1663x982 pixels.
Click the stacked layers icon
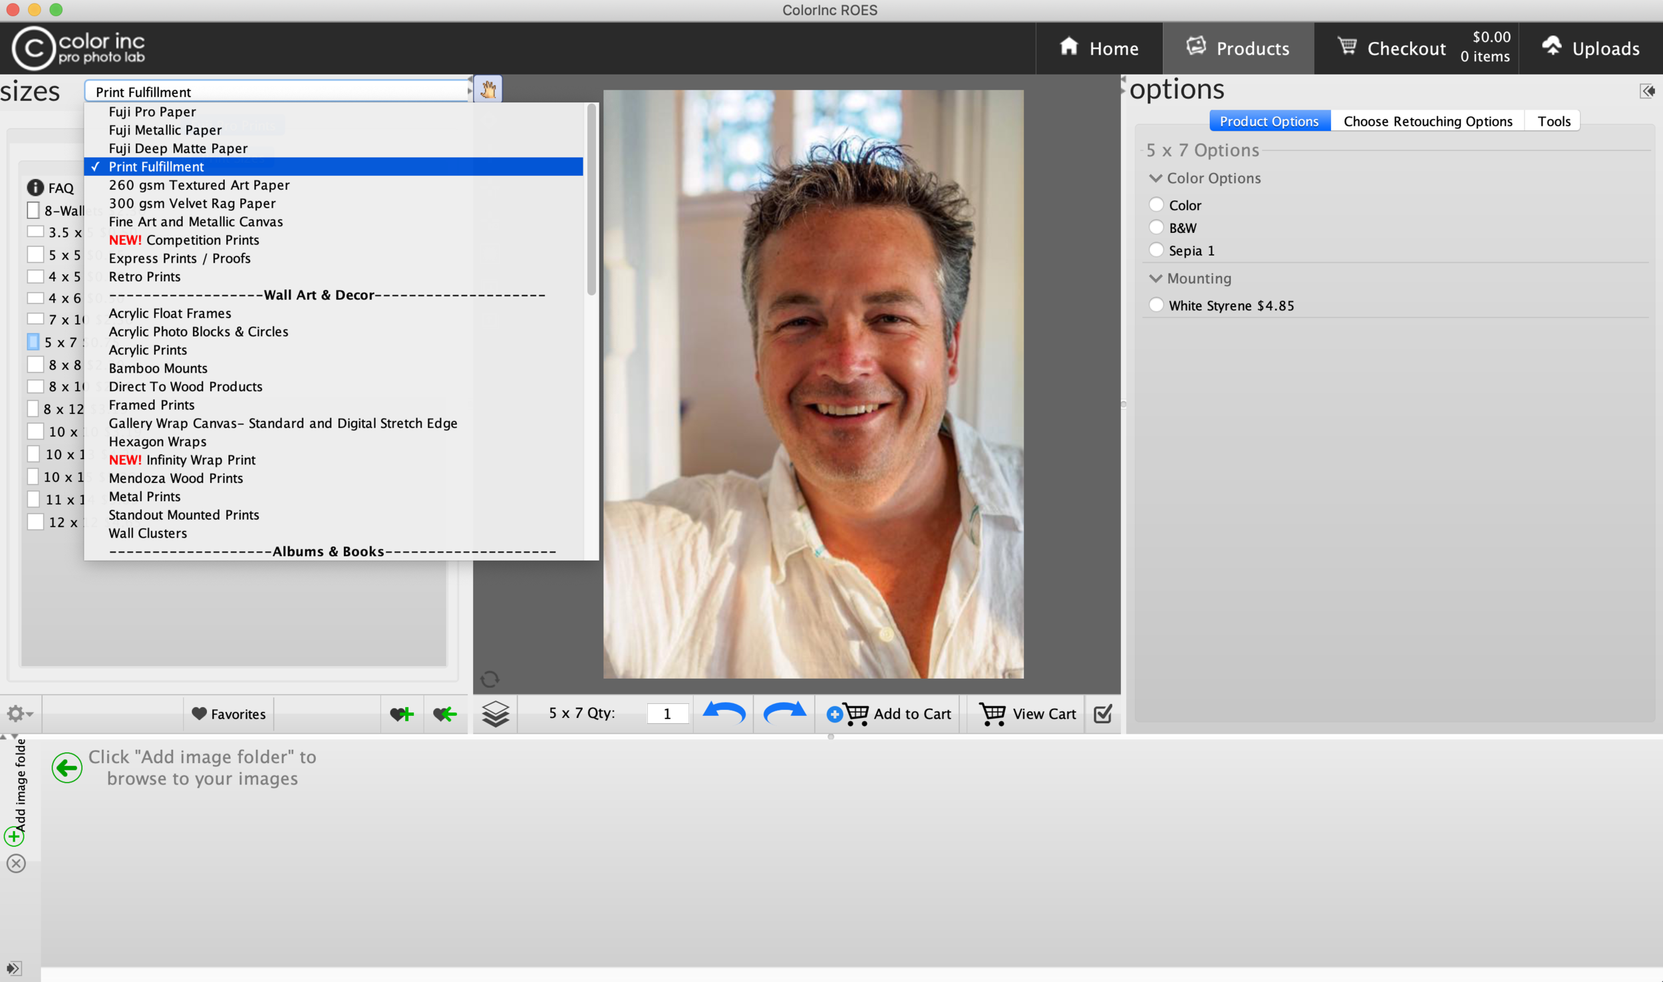[496, 713]
